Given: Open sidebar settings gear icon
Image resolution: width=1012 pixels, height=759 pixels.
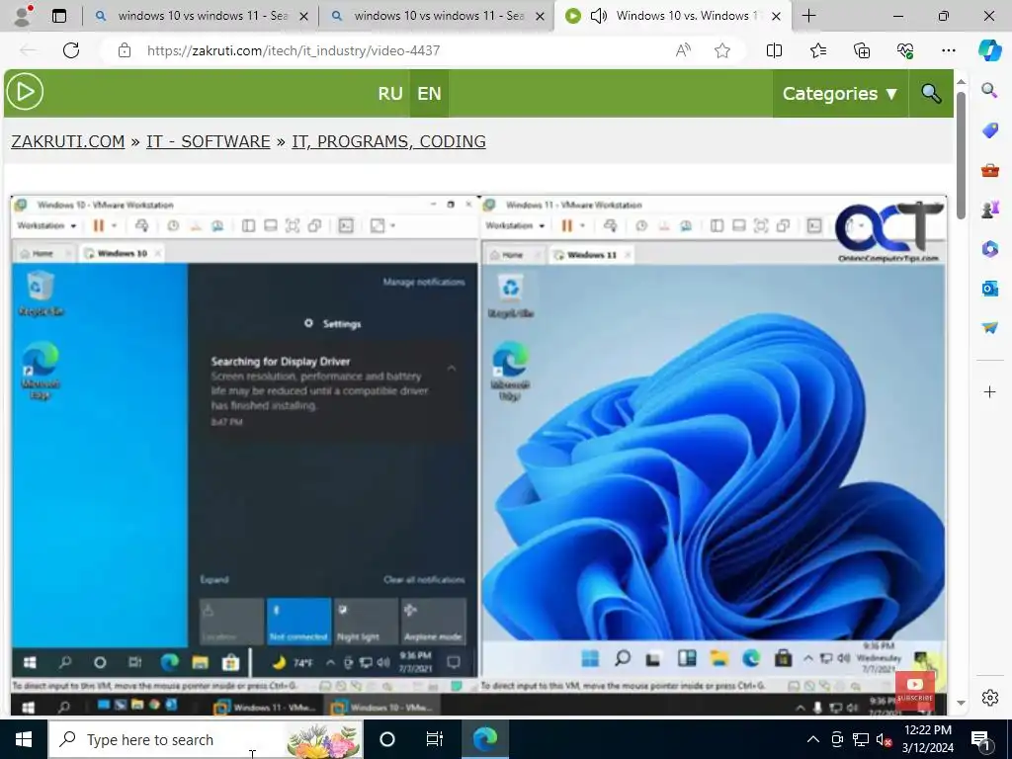Looking at the screenshot, I should tap(989, 698).
